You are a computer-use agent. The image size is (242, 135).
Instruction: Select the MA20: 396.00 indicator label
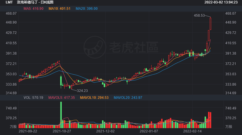click(x=87, y=9)
